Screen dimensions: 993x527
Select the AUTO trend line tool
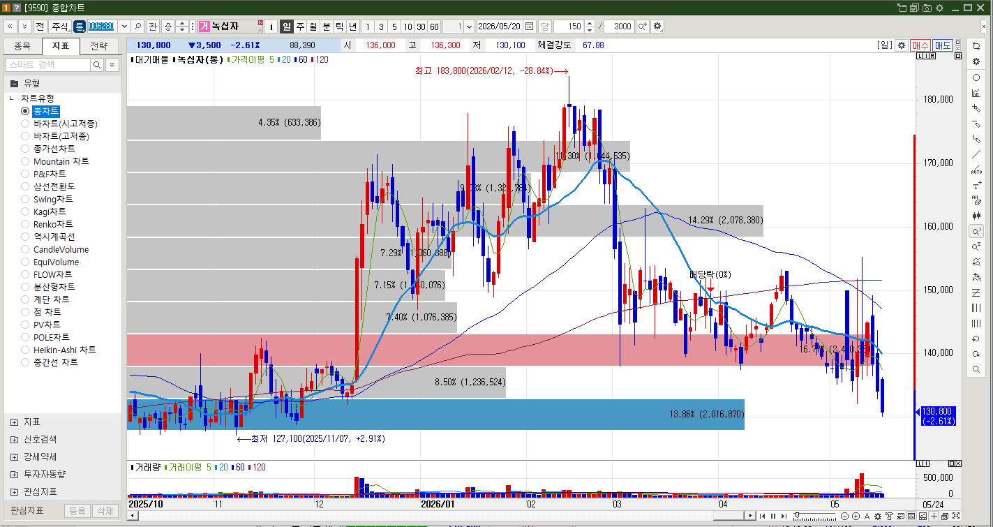(x=976, y=170)
